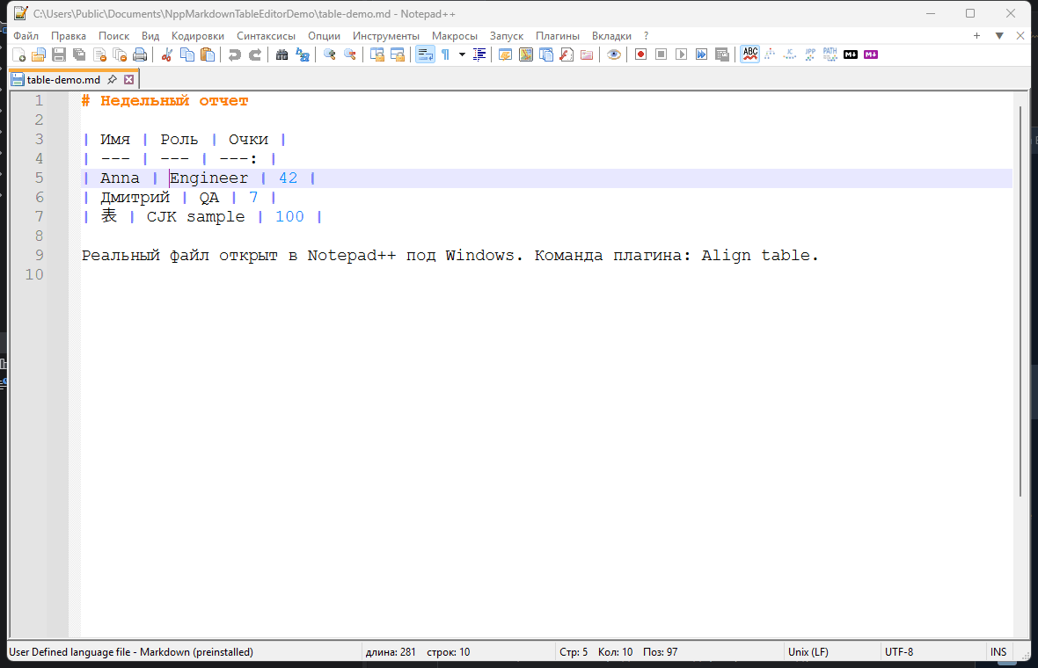The height and width of the screenshot is (668, 1038).
Task: Open the Кодировки menu
Action: 197,36
